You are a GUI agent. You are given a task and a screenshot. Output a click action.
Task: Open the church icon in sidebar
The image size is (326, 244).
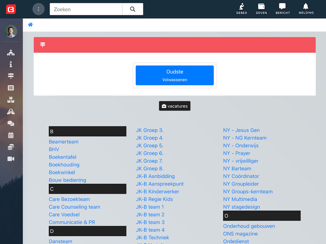tap(11, 52)
